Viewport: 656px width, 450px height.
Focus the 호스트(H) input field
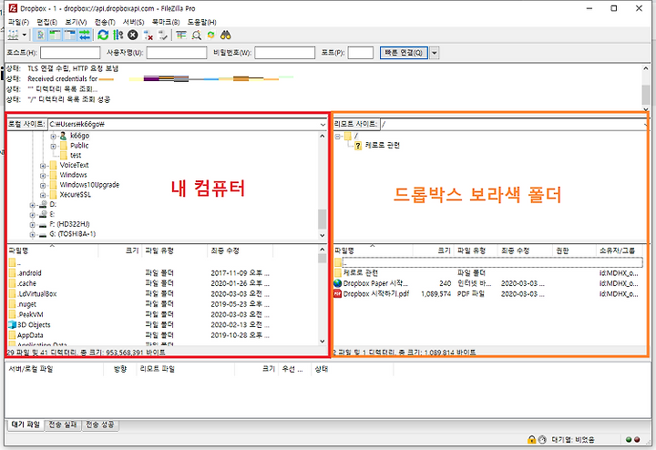coord(70,53)
